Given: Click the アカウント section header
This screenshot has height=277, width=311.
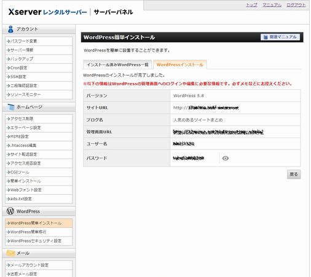Looking at the screenshot, I should tap(39, 29).
